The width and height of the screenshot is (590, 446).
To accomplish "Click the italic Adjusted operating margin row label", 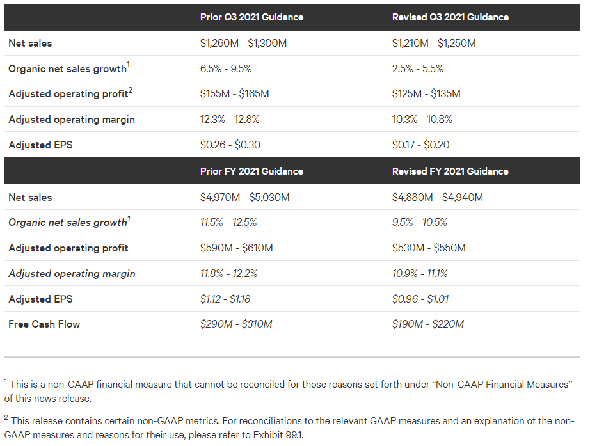I will coord(72,274).
